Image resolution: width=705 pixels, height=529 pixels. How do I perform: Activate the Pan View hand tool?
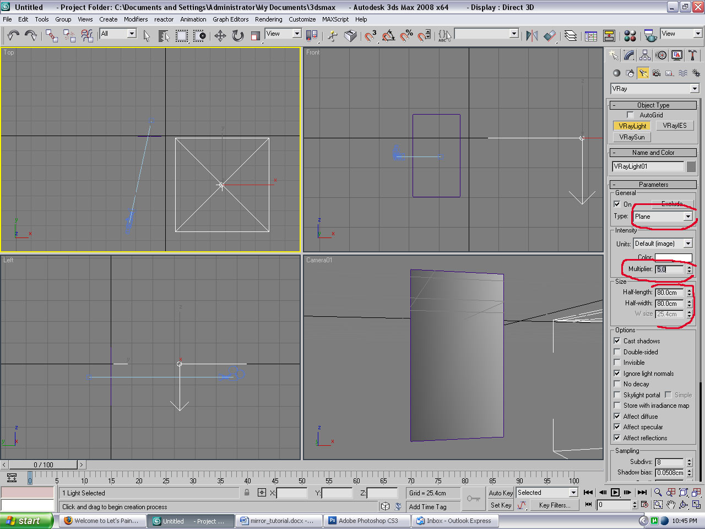point(670,504)
